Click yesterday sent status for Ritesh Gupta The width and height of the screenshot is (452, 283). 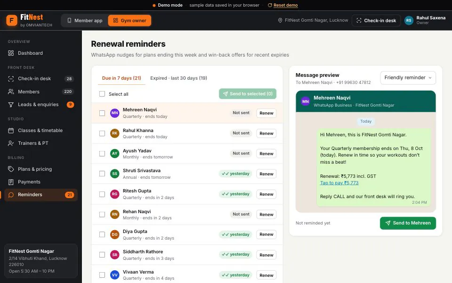pos(235,194)
